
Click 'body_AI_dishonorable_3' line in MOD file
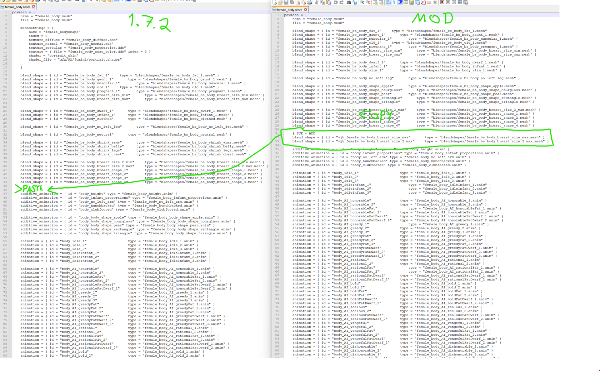point(392,355)
